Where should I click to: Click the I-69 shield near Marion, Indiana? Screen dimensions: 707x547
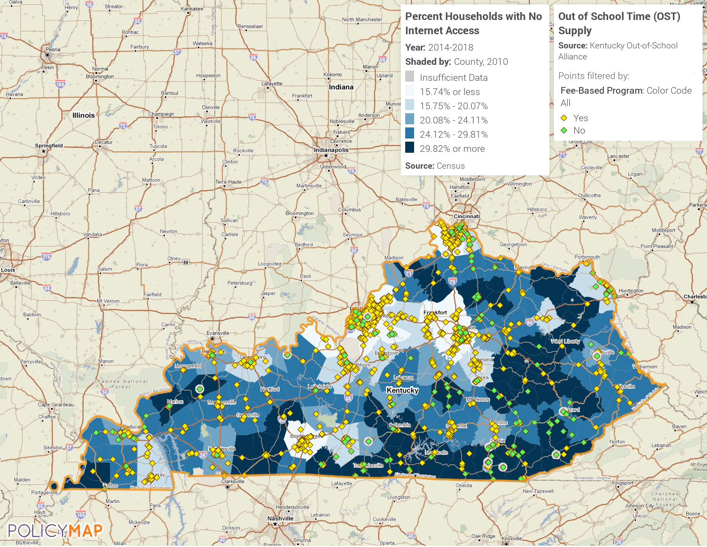pos(383,59)
